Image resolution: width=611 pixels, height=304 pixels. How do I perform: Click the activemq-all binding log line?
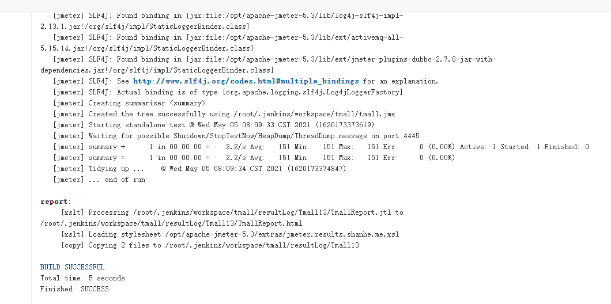click(x=228, y=37)
